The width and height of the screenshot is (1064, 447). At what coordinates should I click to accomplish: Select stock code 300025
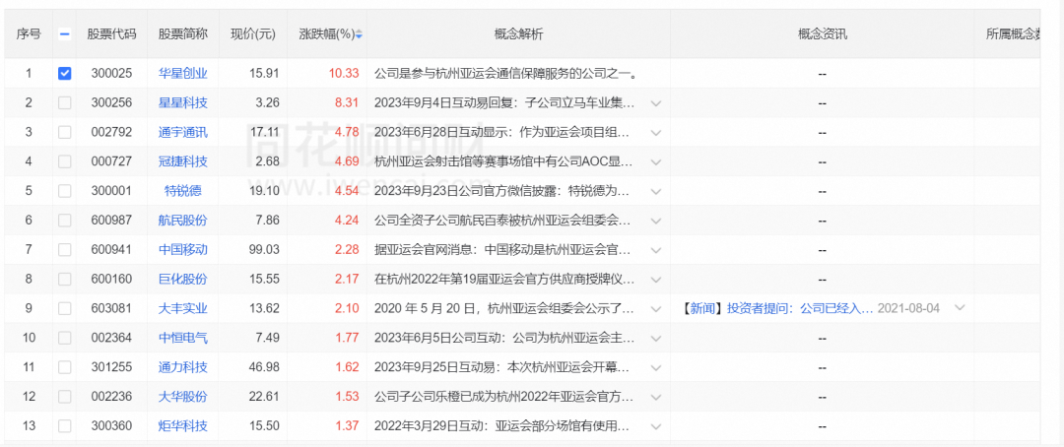[x=111, y=73]
